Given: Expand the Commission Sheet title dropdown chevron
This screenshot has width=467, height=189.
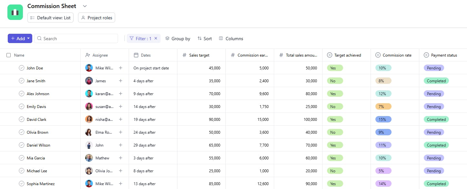Looking at the screenshot, I should coord(85,6).
